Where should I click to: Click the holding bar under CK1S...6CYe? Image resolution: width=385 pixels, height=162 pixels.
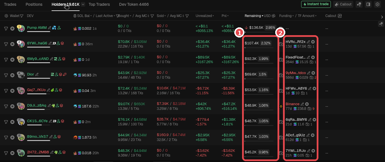pos(39,125)
